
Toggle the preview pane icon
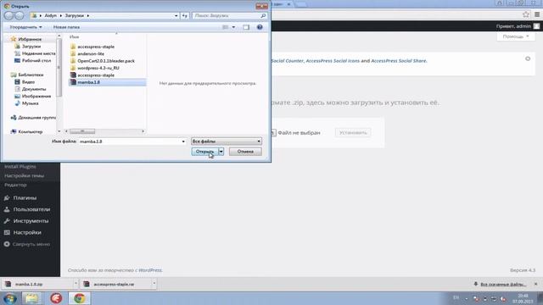(246, 27)
